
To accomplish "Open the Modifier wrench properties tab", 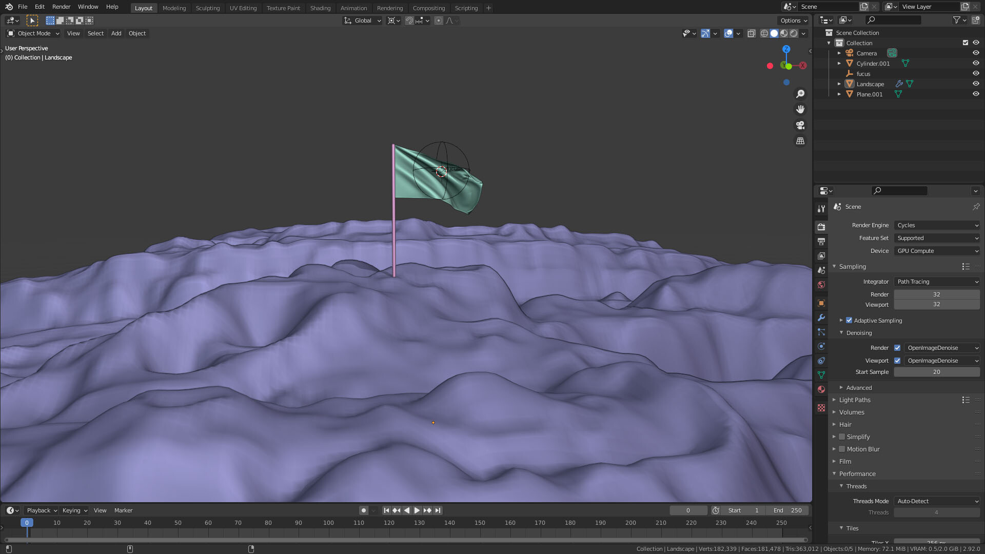I will [821, 318].
